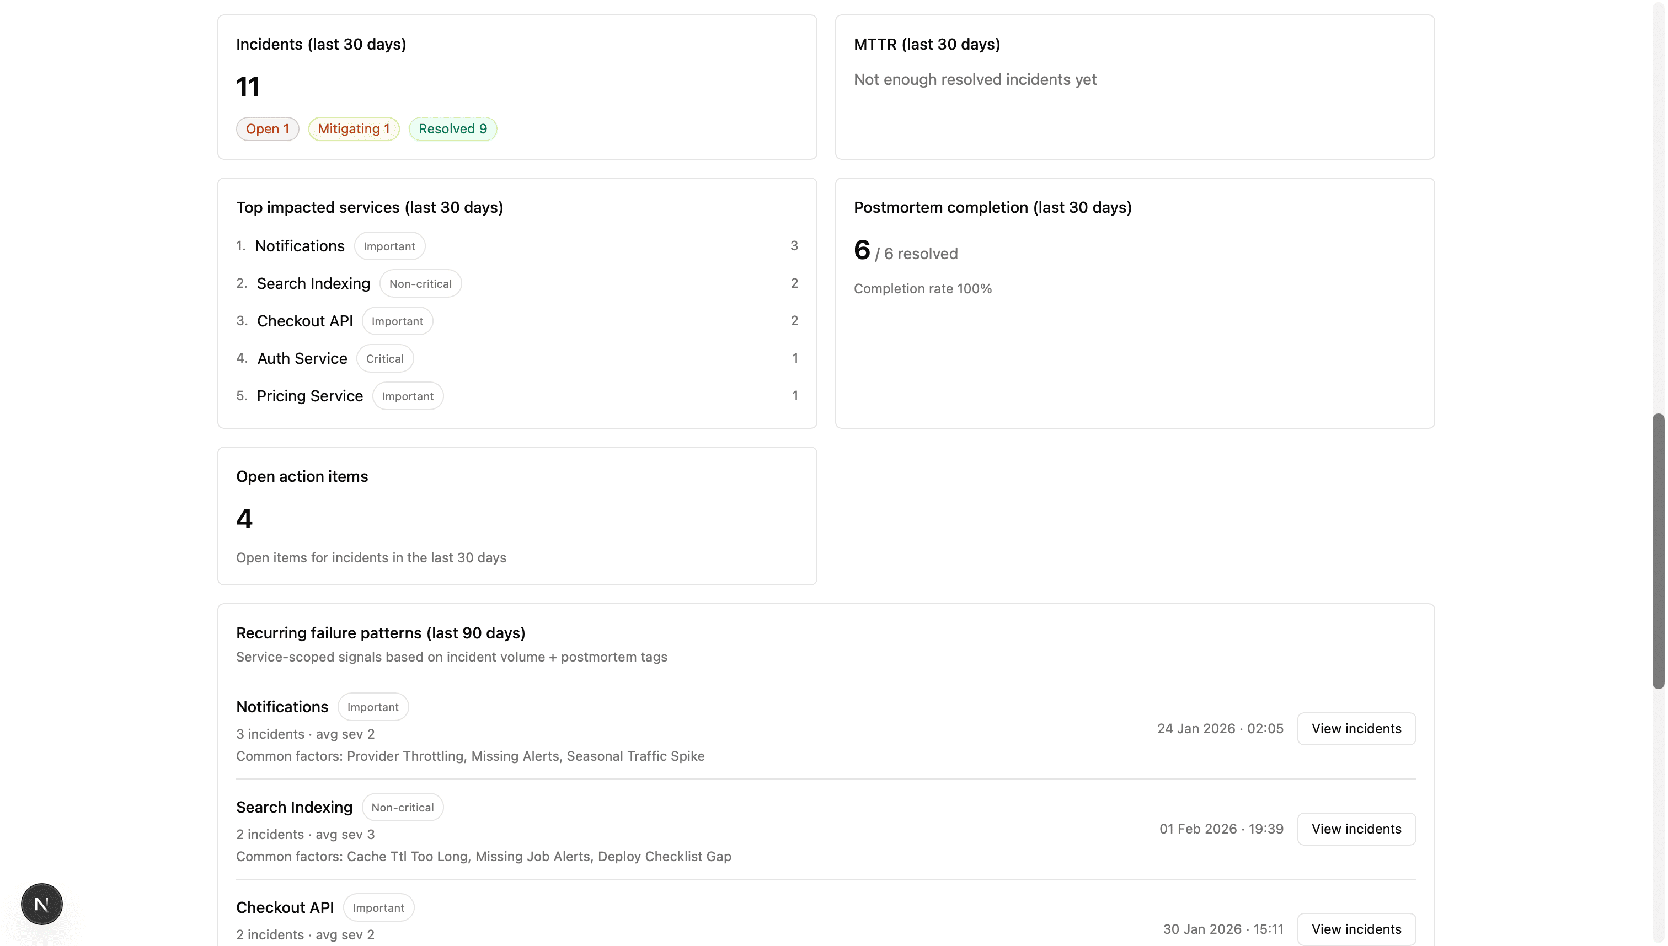
Task: View incidents for Search Indexing pattern
Action: (x=1356, y=829)
